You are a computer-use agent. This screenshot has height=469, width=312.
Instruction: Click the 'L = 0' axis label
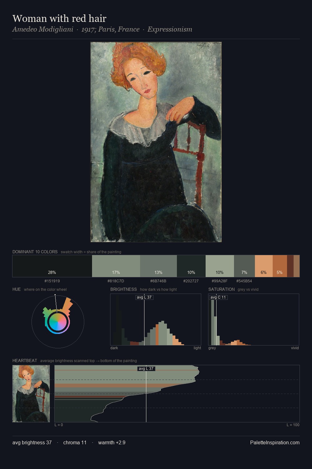pyautogui.click(x=59, y=425)
